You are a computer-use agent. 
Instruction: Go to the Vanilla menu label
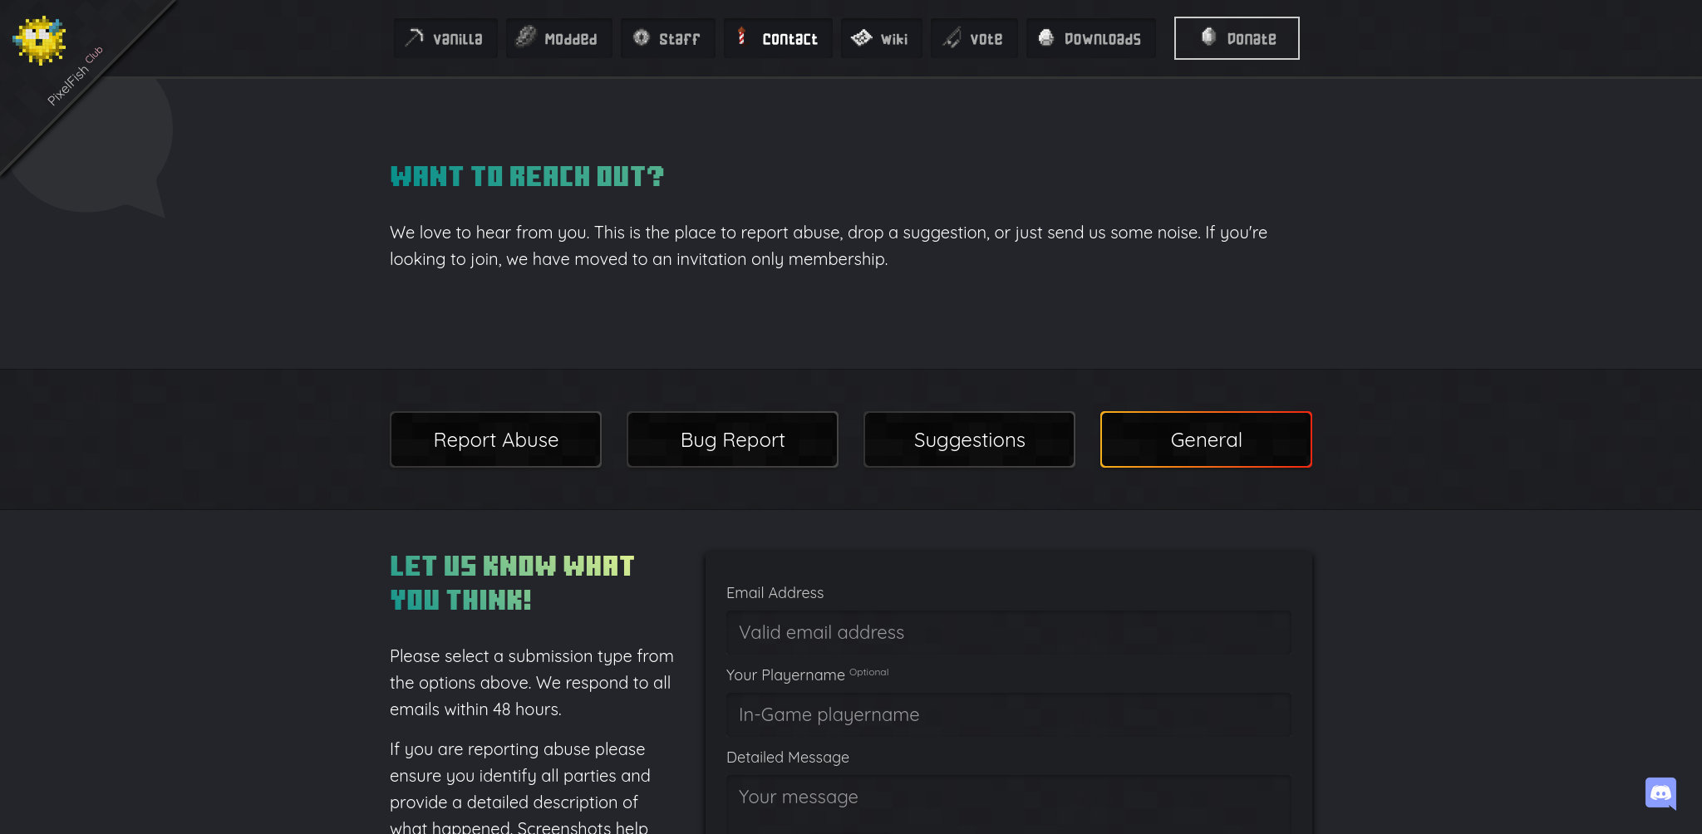point(457,39)
